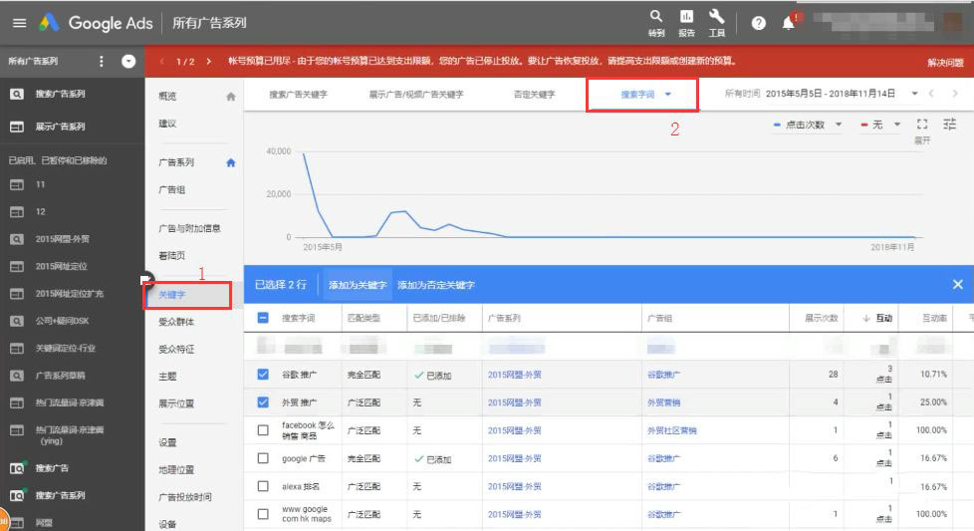Open 着陆页 in the page menu
974x531 pixels.
click(x=172, y=256)
